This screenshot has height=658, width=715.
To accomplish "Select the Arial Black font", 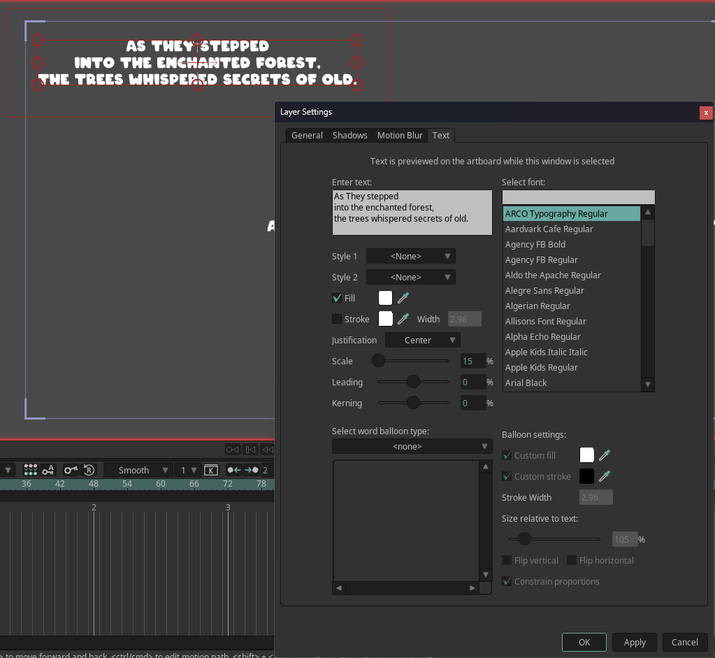I will coord(572,383).
